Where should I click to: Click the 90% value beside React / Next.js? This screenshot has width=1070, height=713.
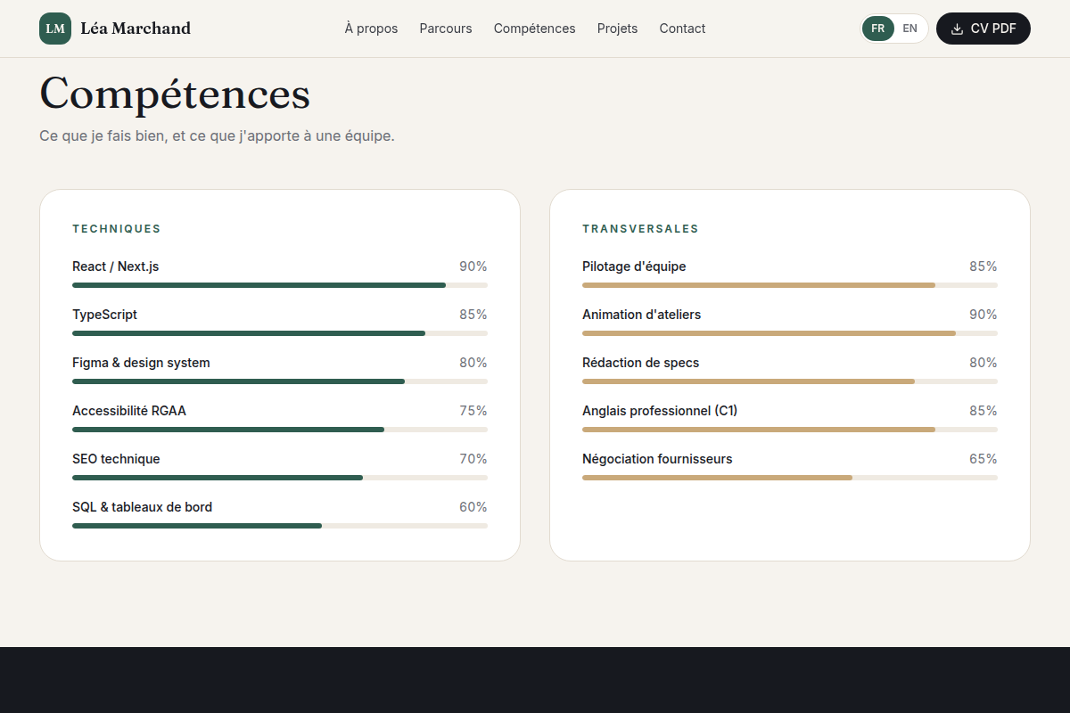473,266
